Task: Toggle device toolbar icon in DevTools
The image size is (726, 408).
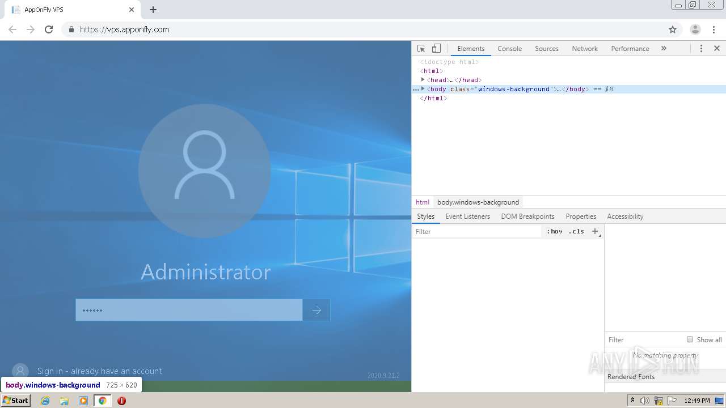Action: point(436,49)
